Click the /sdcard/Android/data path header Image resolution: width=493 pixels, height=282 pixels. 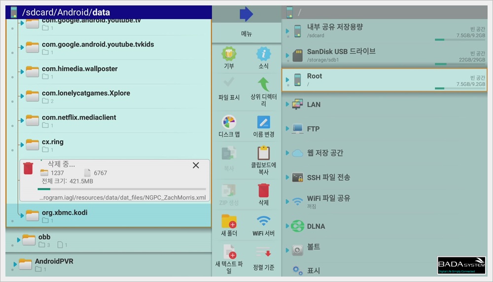[108, 12]
